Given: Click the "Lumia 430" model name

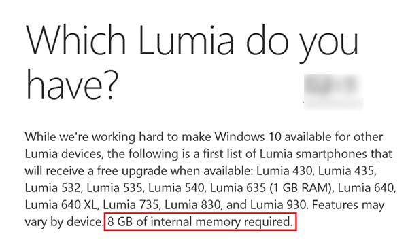Looking at the screenshot, I should point(284,171).
